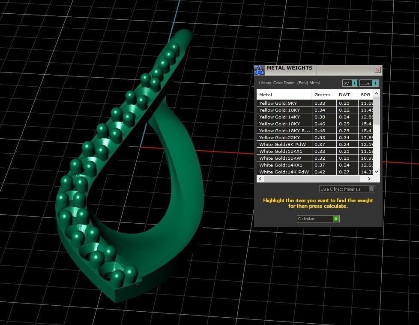419x325 pixels.
Task: Click grams value for Yellow Gold:14KY
Action: (x=320, y=117)
